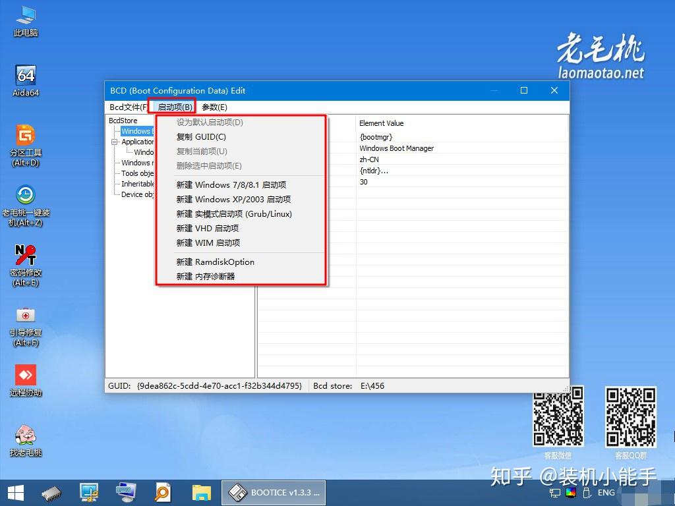Viewport: 675px width, 506px height.
Task: Select Windows Boot Manager in the BcdStore tree
Action: pos(136,131)
